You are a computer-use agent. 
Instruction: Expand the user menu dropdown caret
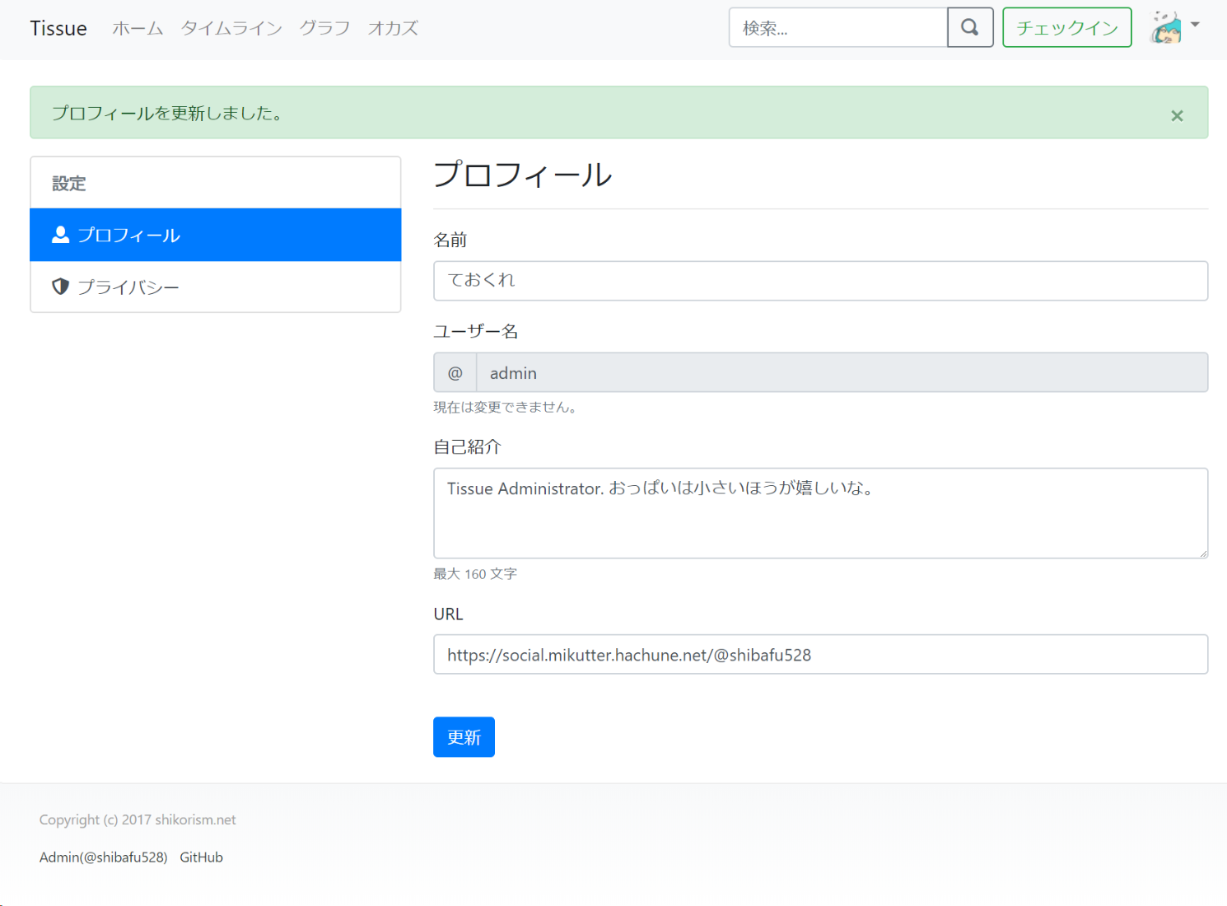coord(1195,25)
